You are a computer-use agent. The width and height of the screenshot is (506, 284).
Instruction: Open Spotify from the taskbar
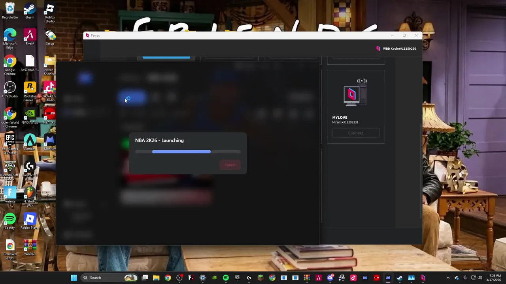coord(226,278)
